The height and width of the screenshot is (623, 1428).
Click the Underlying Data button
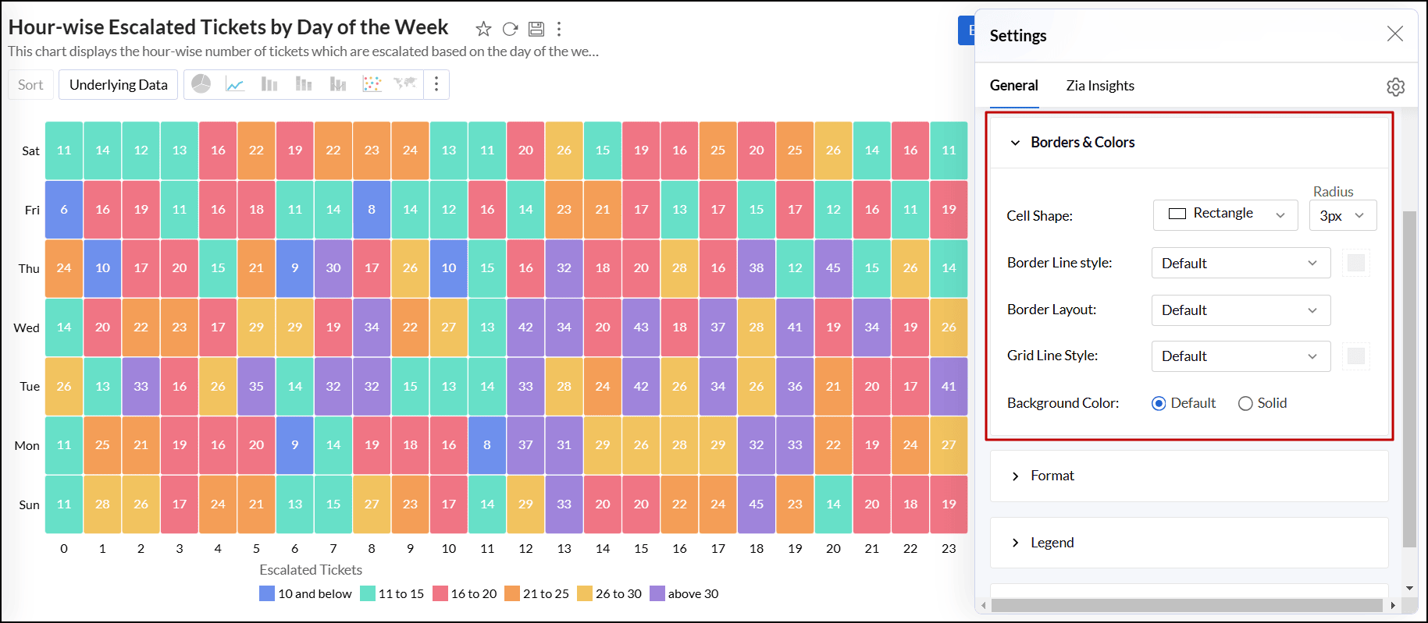point(118,85)
